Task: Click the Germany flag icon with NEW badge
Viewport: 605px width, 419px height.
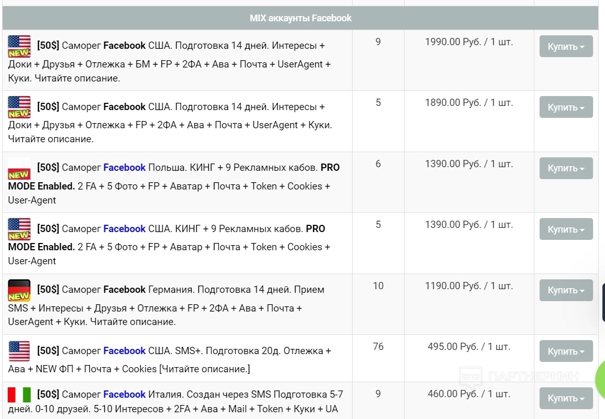Action: click(x=19, y=290)
